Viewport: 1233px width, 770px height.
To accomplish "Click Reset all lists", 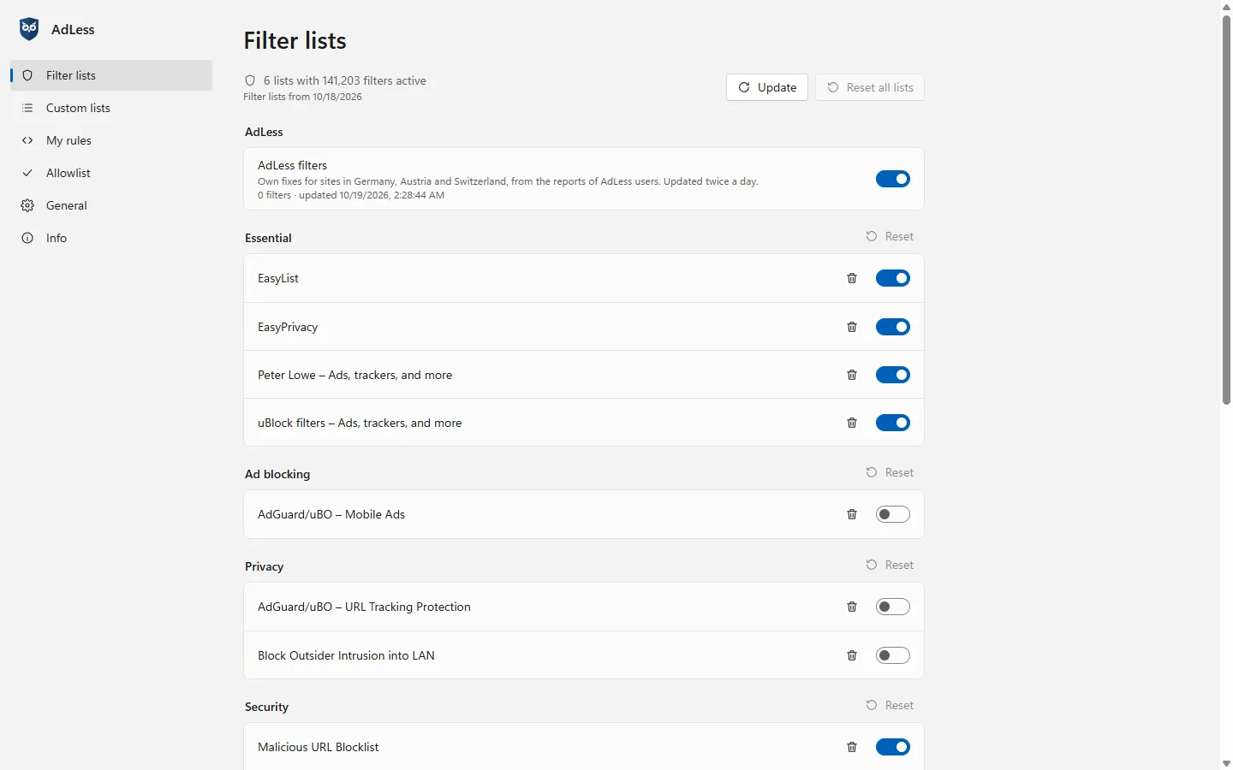I will (870, 87).
